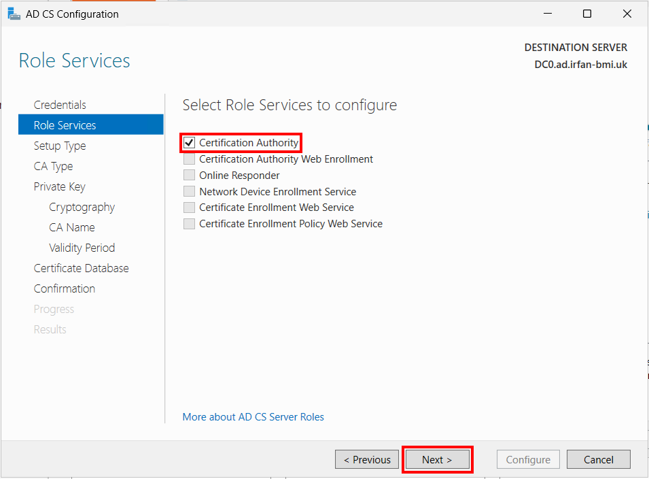Click the AD CS Configuration title bar icon

click(x=14, y=14)
